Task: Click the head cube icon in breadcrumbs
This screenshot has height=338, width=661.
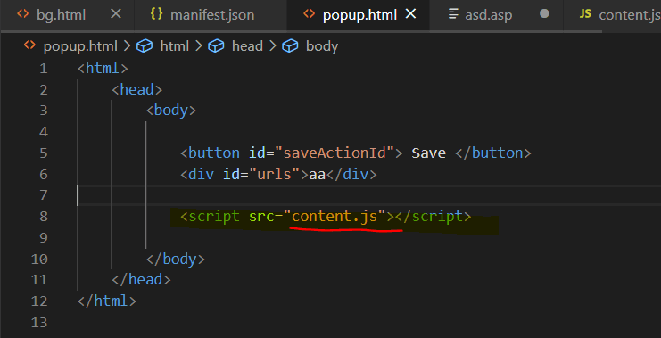Action: pos(216,46)
